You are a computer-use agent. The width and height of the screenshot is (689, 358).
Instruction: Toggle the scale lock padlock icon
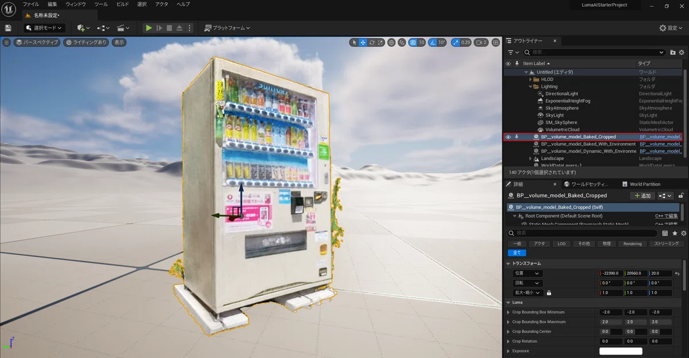click(549, 293)
